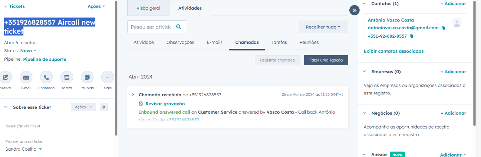Viewport: 481px width, 157px height.
Task: Open the Recolher tudo dropdown
Action: point(323,27)
